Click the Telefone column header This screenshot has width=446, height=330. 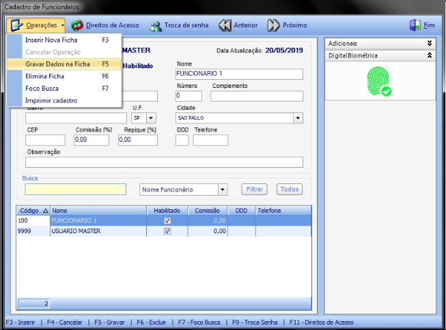(x=283, y=211)
